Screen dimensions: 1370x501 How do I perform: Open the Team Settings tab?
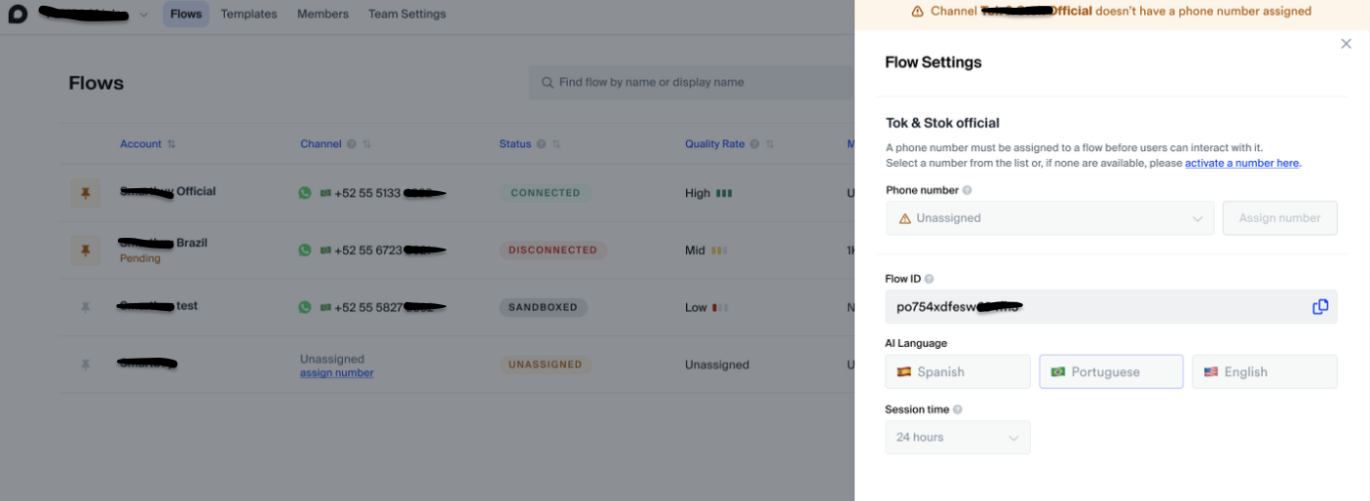tap(406, 15)
